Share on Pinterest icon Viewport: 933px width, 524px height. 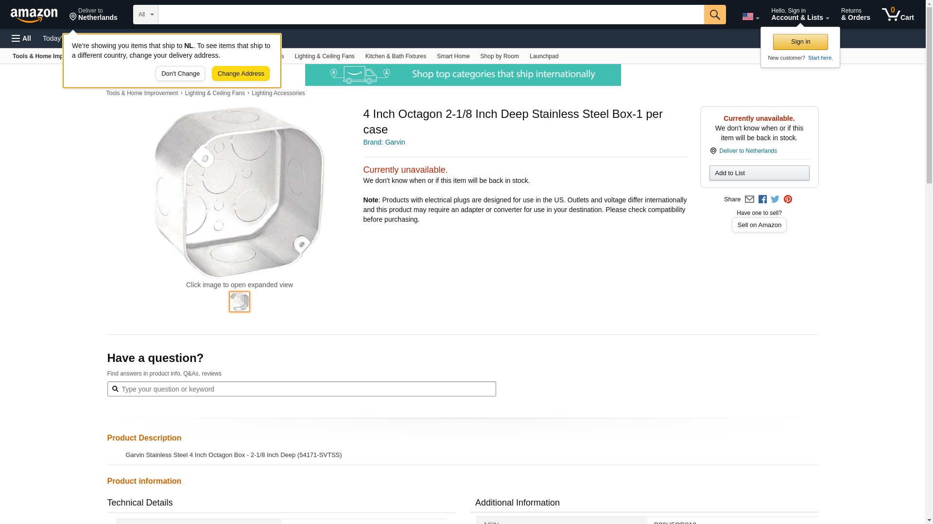[788, 199]
